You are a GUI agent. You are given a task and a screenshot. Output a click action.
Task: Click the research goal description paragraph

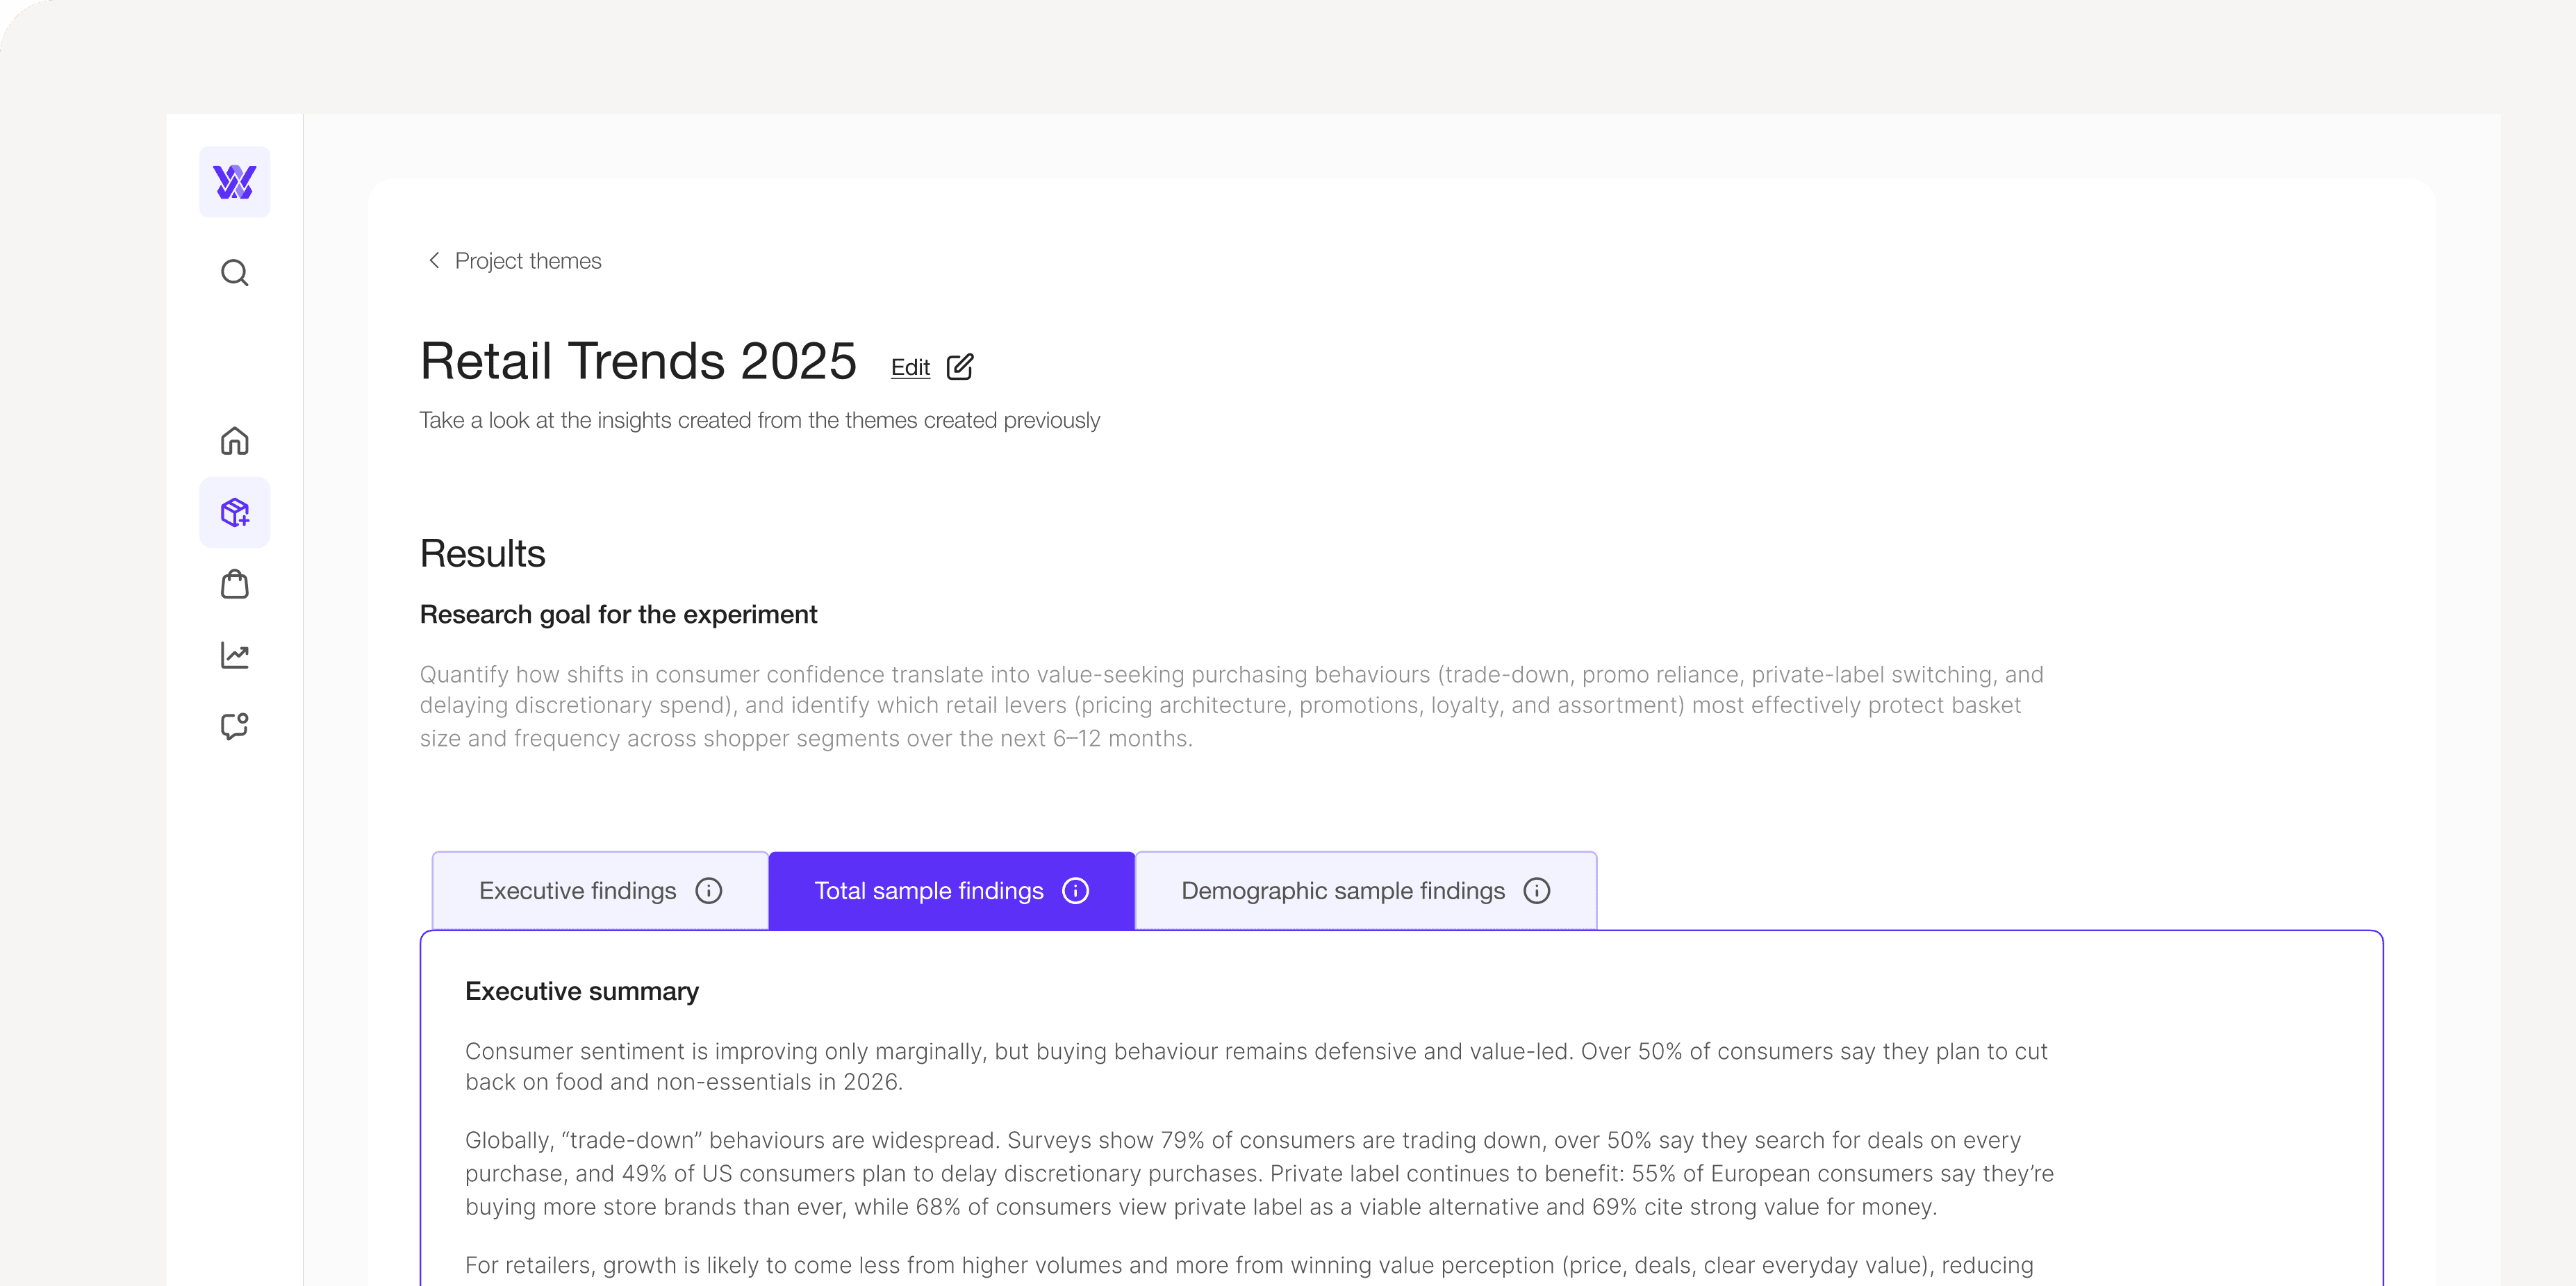coord(1230,705)
